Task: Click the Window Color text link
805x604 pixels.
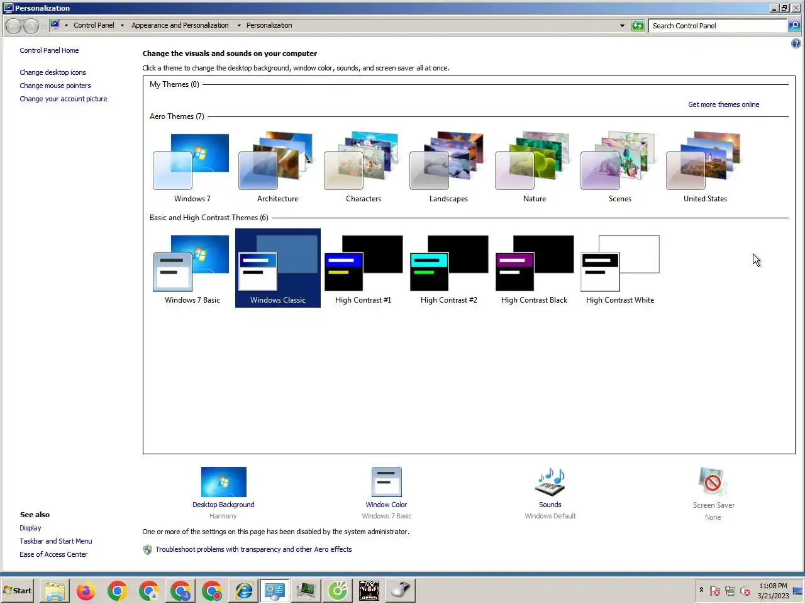Action: pos(386,505)
